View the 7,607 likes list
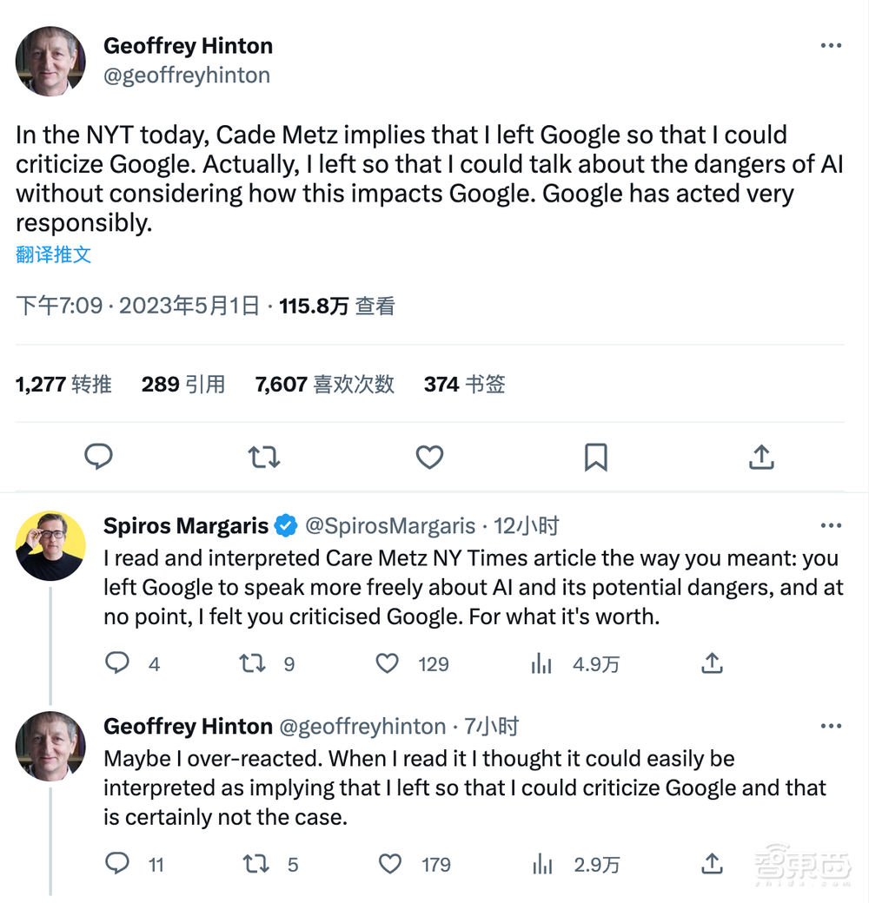 324,384
